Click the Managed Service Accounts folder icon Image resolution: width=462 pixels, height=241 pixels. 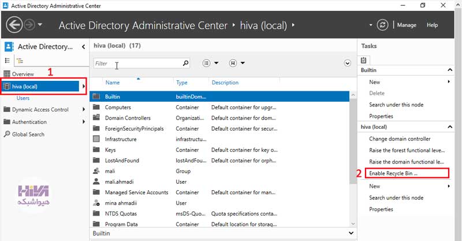click(x=96, y=192)
